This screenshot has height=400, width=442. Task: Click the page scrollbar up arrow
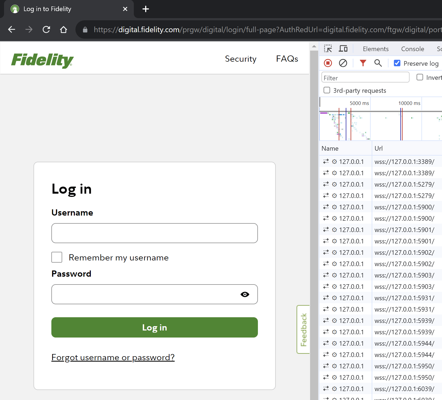(x=314, y=46)
